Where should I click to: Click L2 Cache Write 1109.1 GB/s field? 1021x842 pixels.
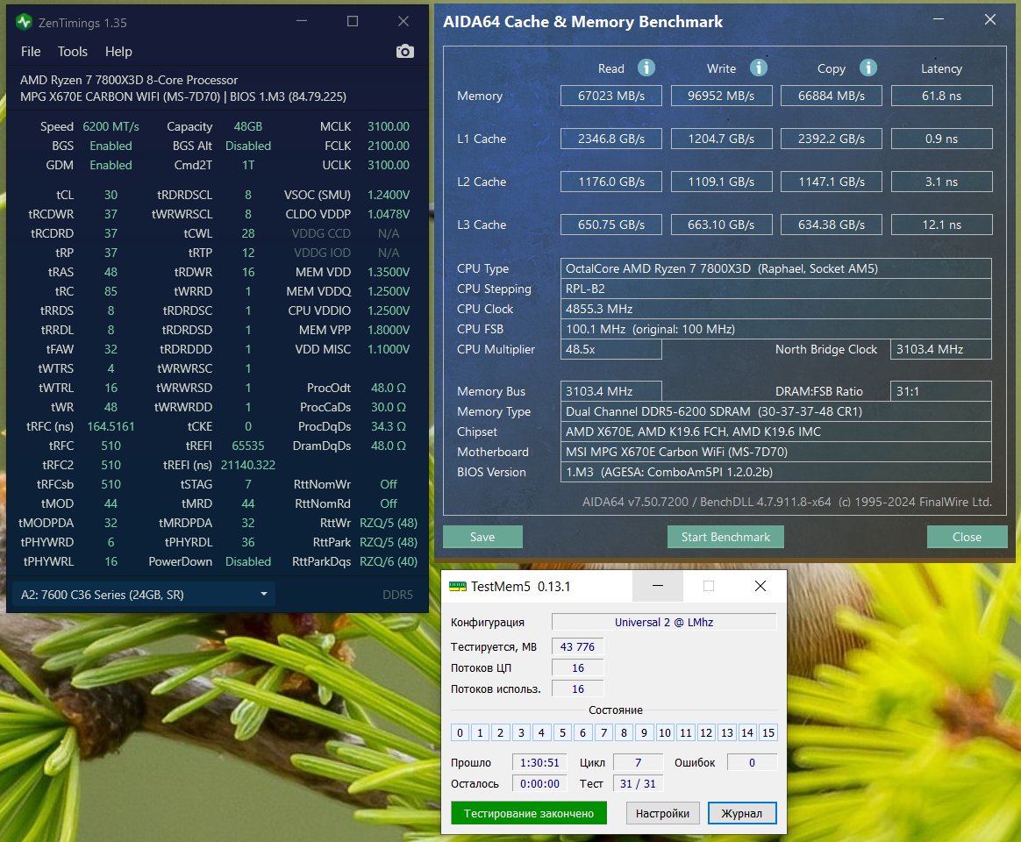(722, 182)
